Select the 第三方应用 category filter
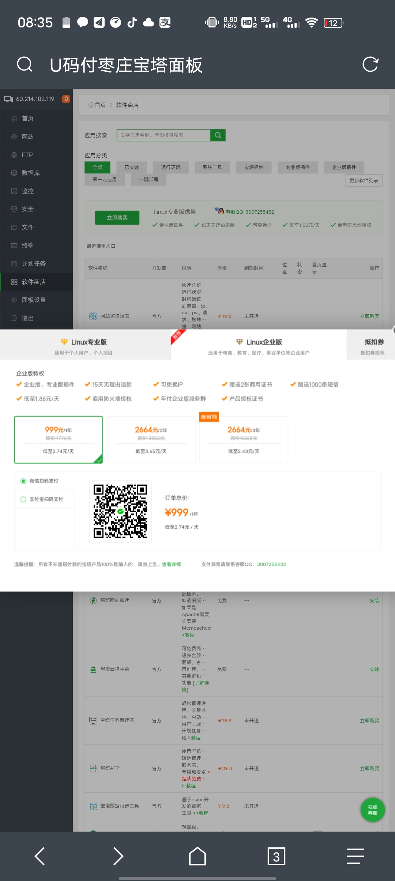The image size is (395, 881). click(105, 179)
